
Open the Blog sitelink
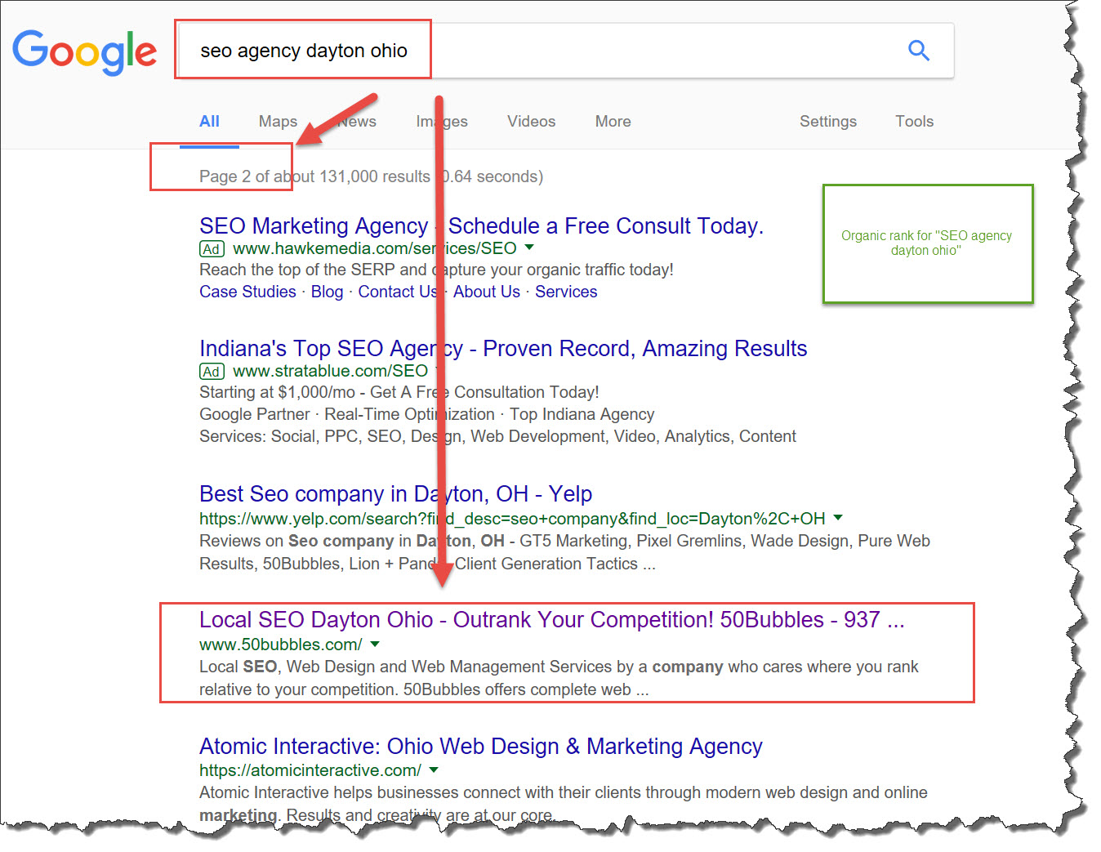[327, 292]
